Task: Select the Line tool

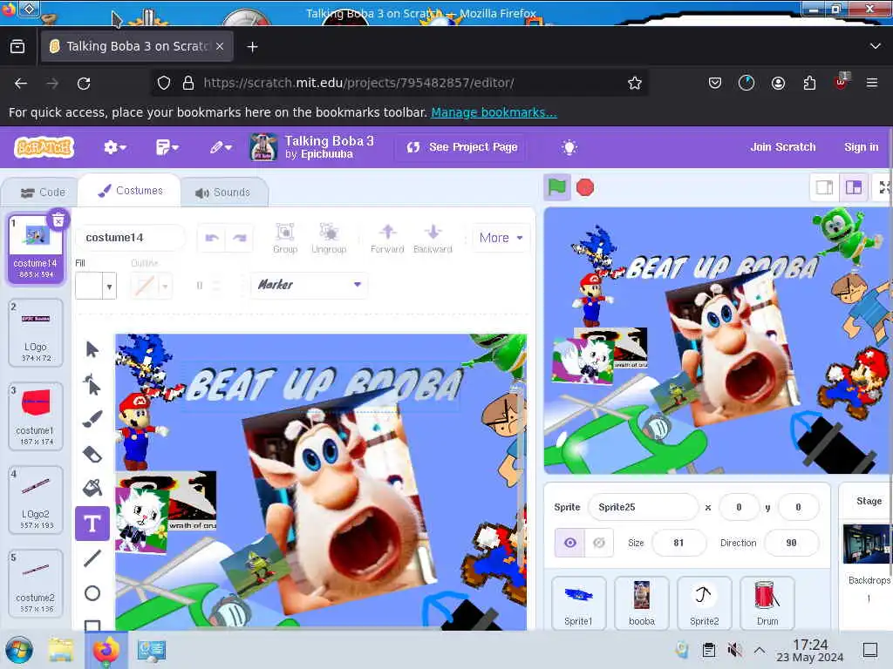Action: click(x=92, y=558)
